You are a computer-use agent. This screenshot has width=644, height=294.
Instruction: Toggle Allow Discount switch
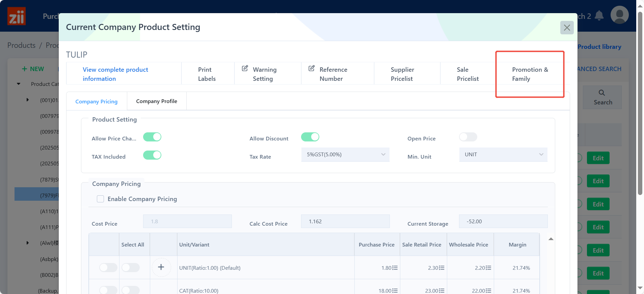[x=310, y=137]
